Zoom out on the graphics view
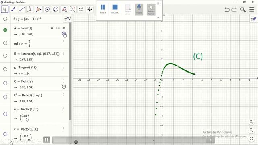This screenshot has width=258, height=145. pyautogui.click(x=251, y=130)
